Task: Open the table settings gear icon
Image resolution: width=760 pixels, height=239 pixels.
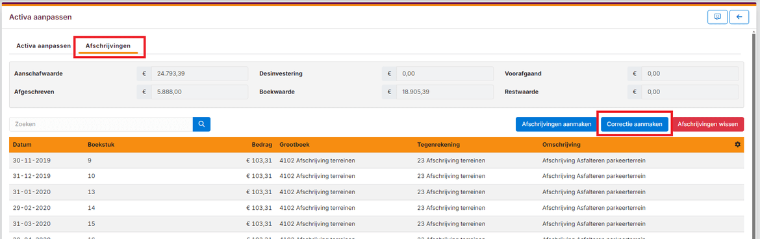Action: click(738, 144)
